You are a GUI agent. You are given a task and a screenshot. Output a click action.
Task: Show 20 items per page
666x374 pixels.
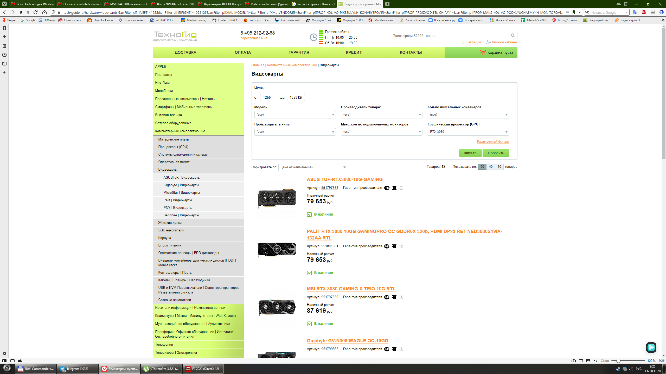[482, 167]
